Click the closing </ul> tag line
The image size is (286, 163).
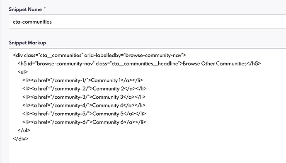tap(24, 130)
